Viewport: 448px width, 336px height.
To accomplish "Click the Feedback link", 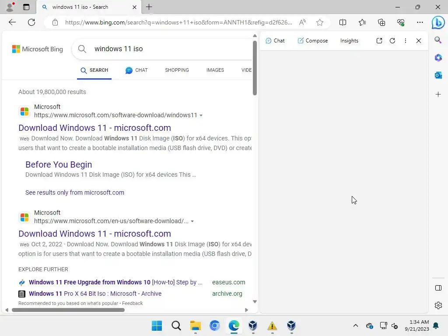I will coord(132,304).
